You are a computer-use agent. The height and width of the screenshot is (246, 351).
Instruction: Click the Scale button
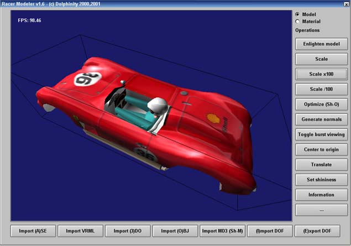coord(321,59)
